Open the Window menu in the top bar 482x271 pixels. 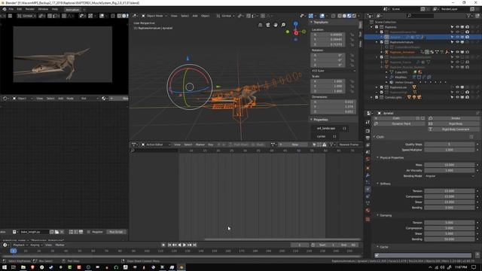coord(43,9)
